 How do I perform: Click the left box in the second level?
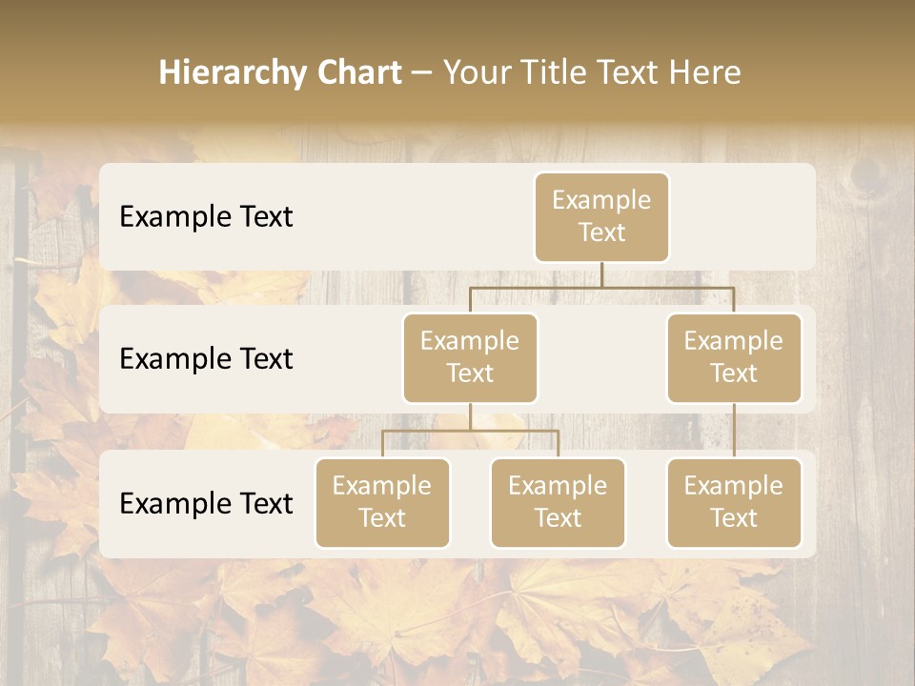pos(470,357)
